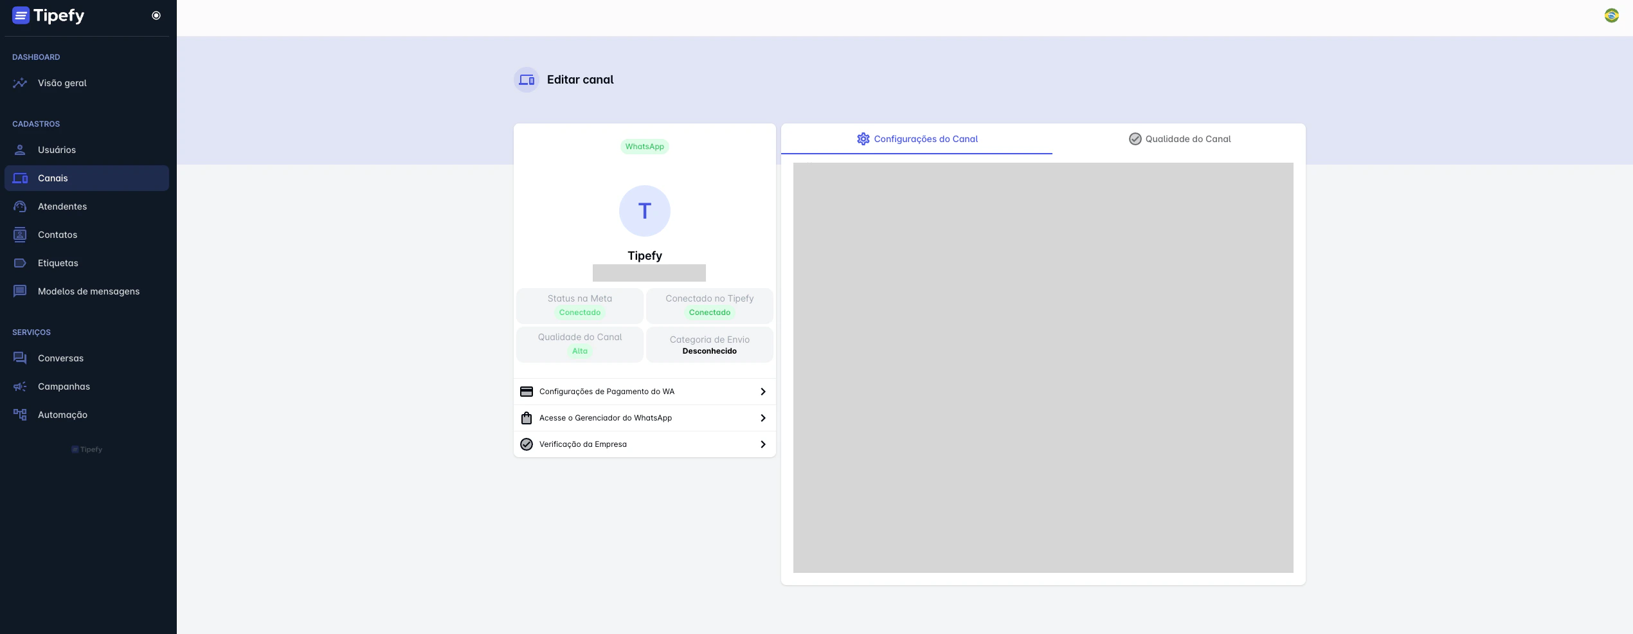Open Modelos de mensagens icon
Image resolution: width=1633 pixels, height=634 pixels.
20,291
